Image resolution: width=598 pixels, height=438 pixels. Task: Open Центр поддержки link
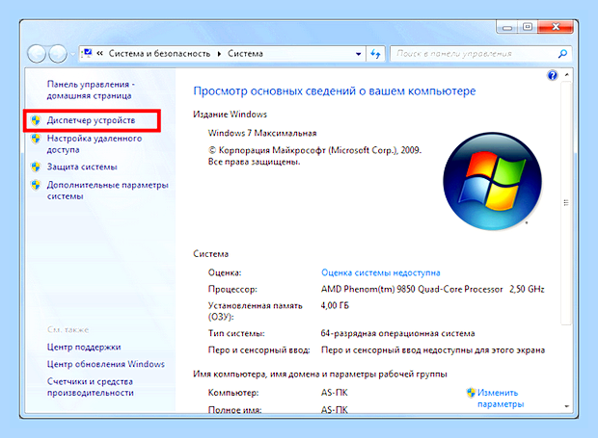[84, 348]
